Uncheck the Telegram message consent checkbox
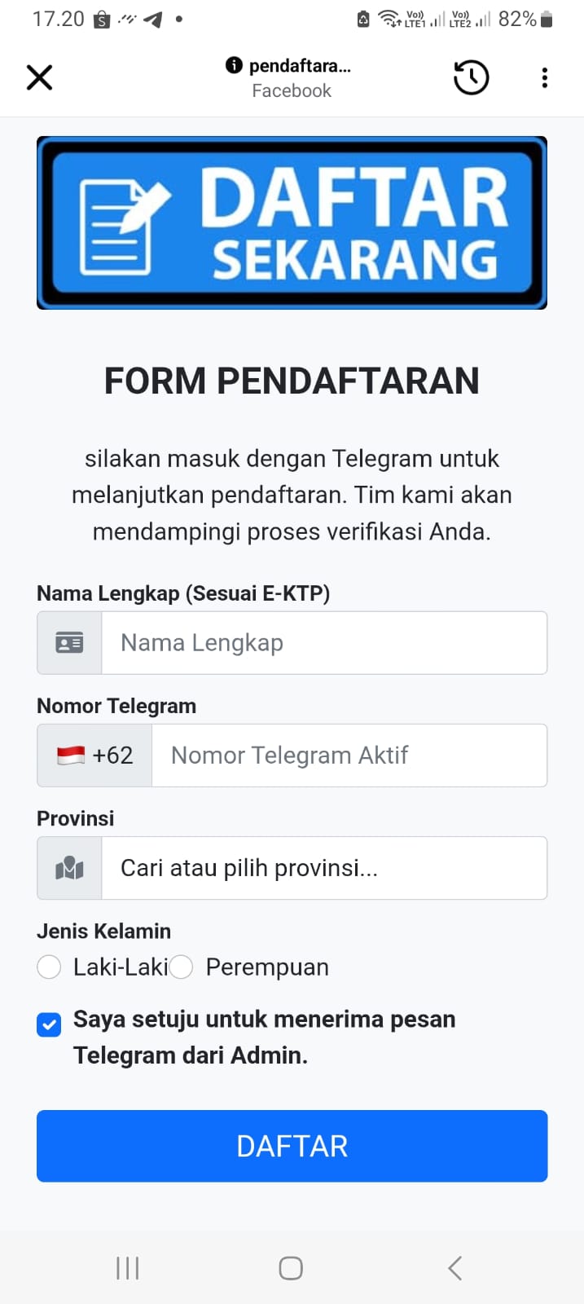This screenshot has height=1304, width=584. [x=49, y=1024]
